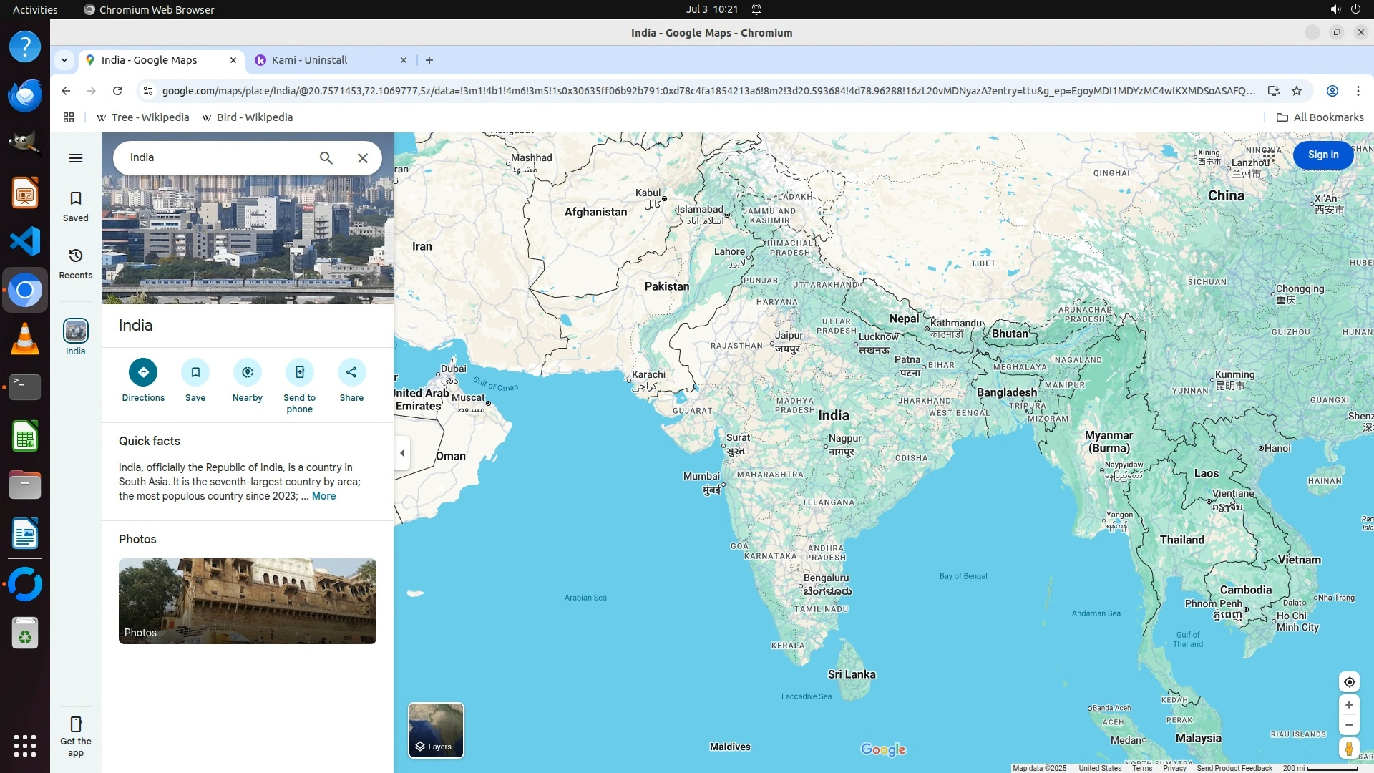1374x773 pixels.
Task: Collapse the side panel arrow
Action: coord(402,453)
